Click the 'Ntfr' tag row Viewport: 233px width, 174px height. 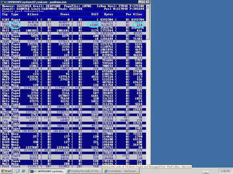pyautogui.click(x=73, y=101)
